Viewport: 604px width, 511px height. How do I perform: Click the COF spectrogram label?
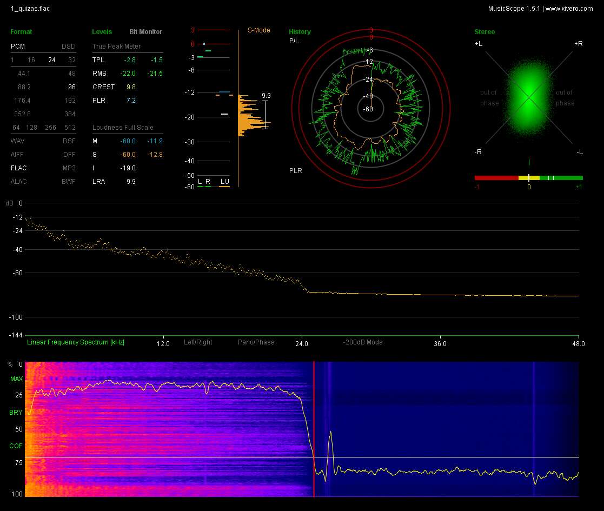tap(16, 446)
